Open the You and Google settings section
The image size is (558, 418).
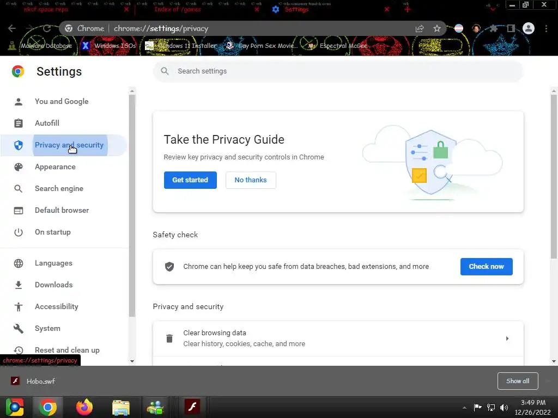pyautogui.click(x=62, y=102)
